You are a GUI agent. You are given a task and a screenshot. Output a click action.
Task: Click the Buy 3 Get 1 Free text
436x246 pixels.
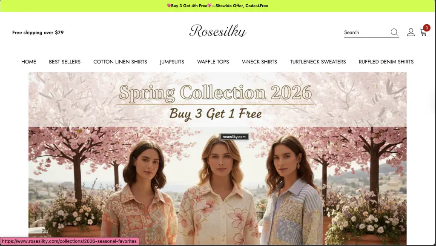pyautogui.click(x=215, y=113)
